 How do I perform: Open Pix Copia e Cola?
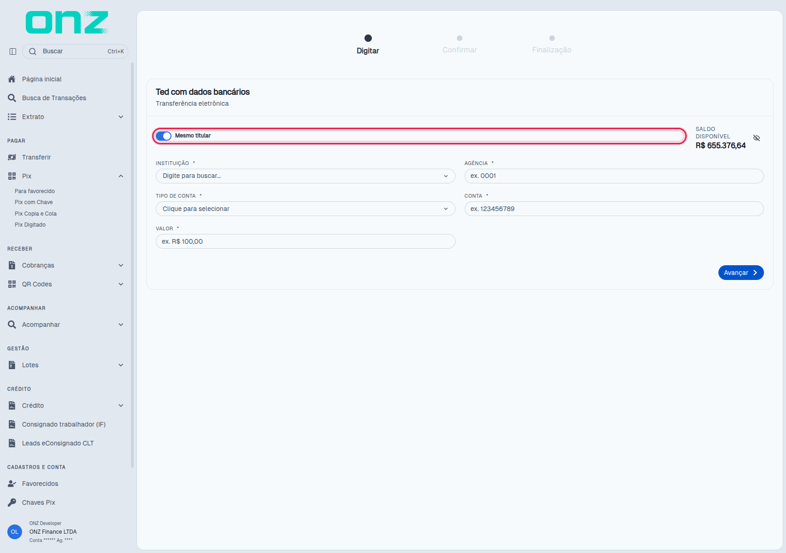tap(35, 214)
